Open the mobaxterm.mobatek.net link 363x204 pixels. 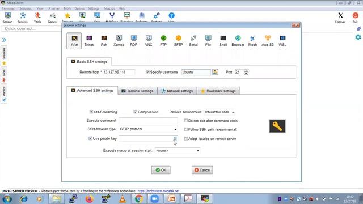158,191
